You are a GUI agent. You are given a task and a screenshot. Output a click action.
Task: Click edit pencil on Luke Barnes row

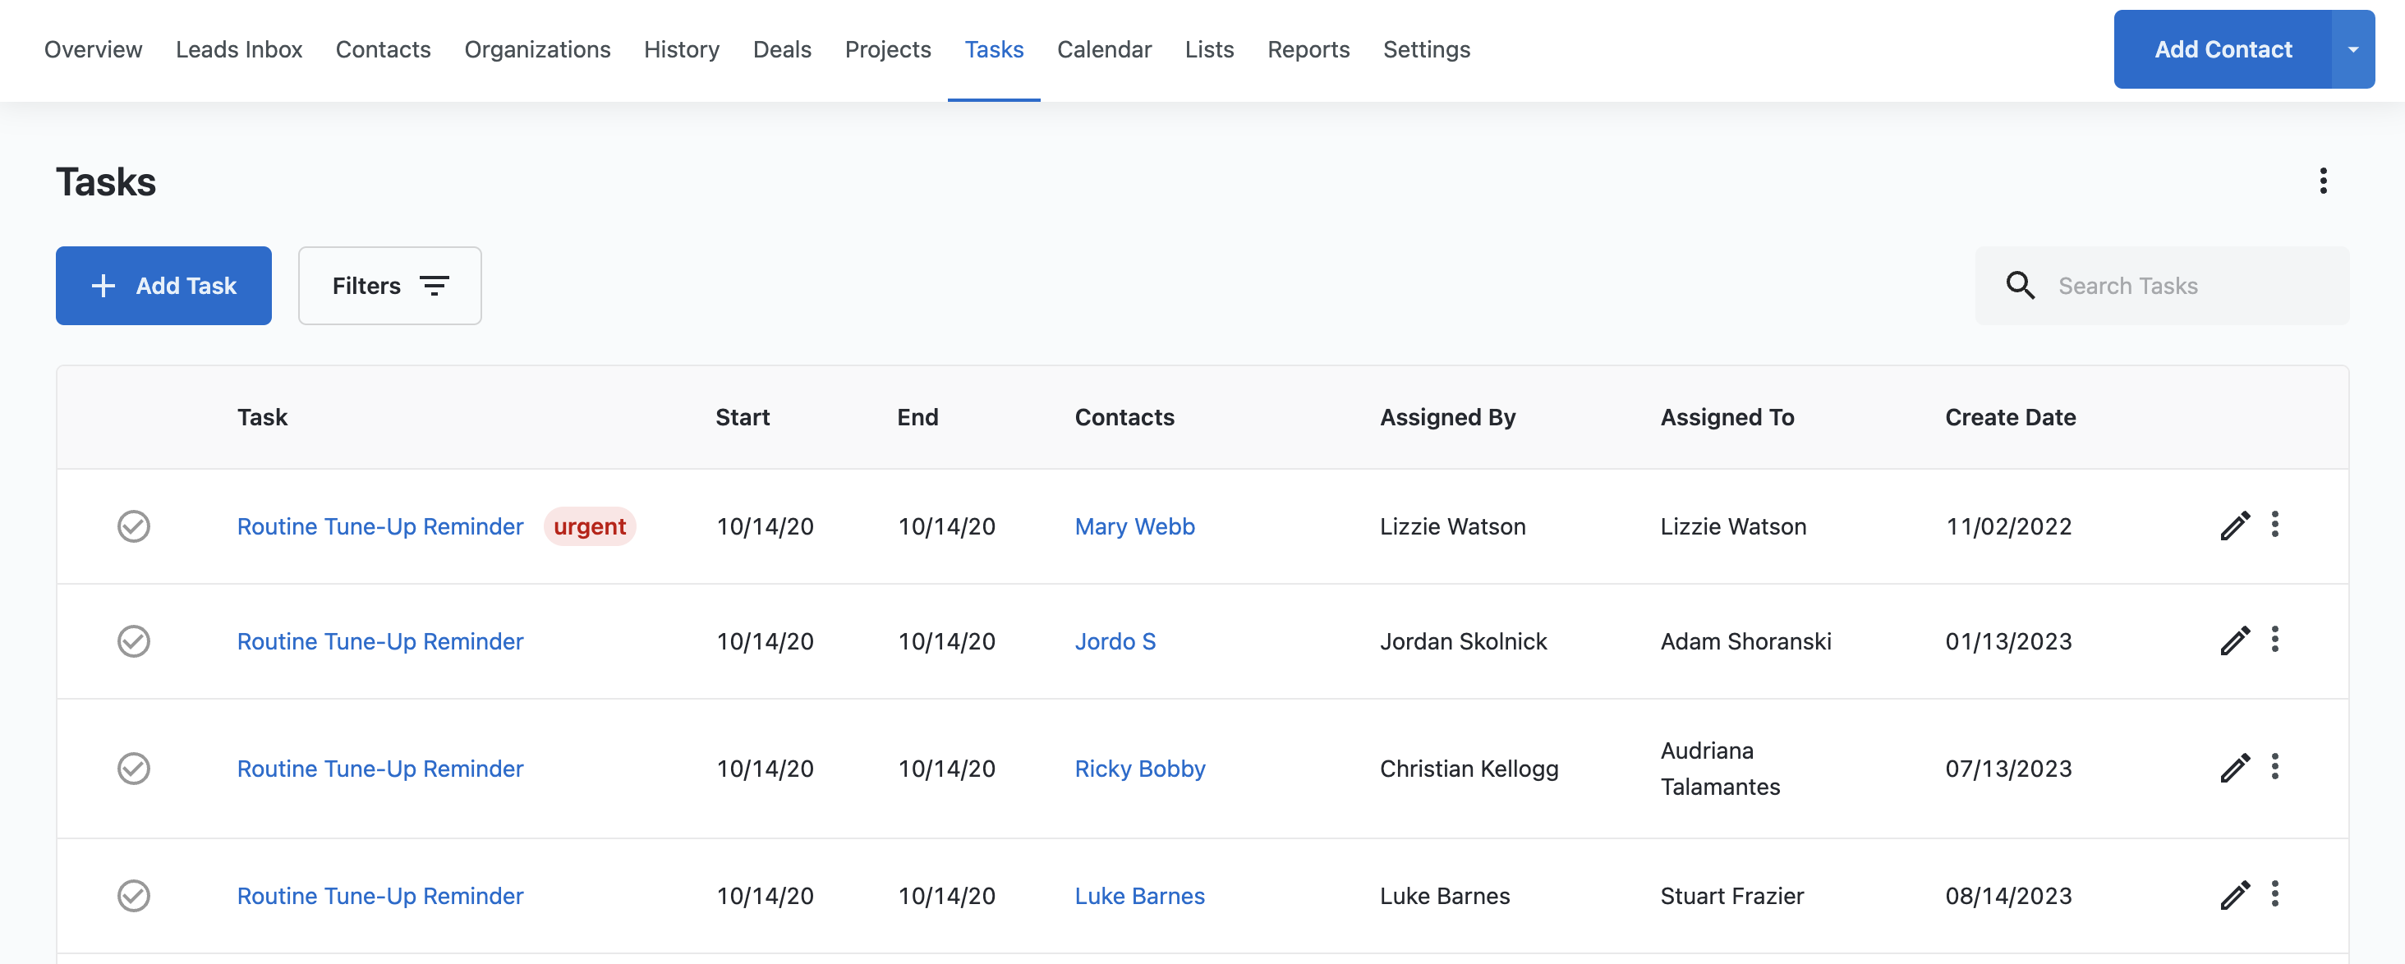(2234, 895)
